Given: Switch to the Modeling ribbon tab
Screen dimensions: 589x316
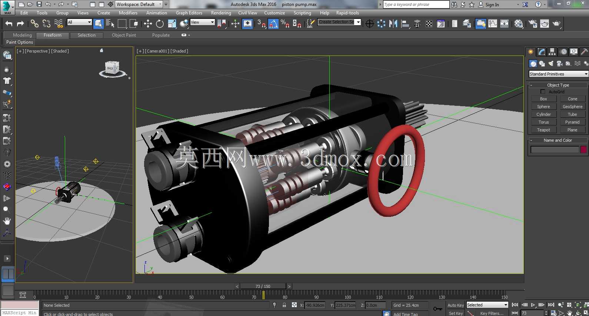Looking at the screenshot, I should 22,35.
